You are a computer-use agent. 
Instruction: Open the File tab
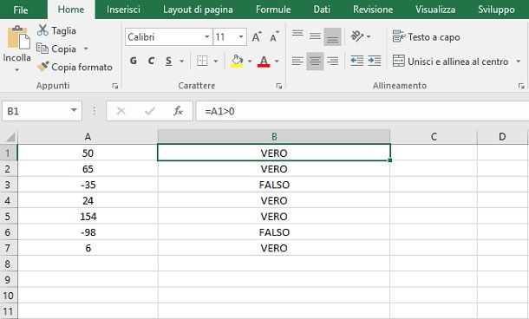(x=21, y=10)
